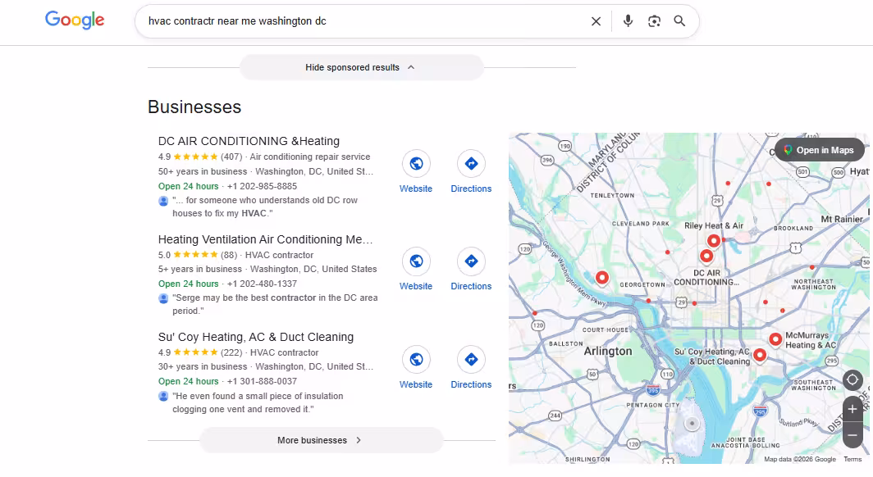873x477 pixels.
Task: Click '5+ years in business' detail line
Action: [200, 269]
